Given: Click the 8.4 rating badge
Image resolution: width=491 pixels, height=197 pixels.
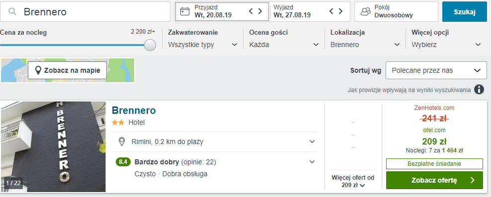Looking at the screenshot, I should point(123,162).
